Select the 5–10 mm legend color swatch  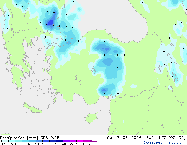click(32, 141)
